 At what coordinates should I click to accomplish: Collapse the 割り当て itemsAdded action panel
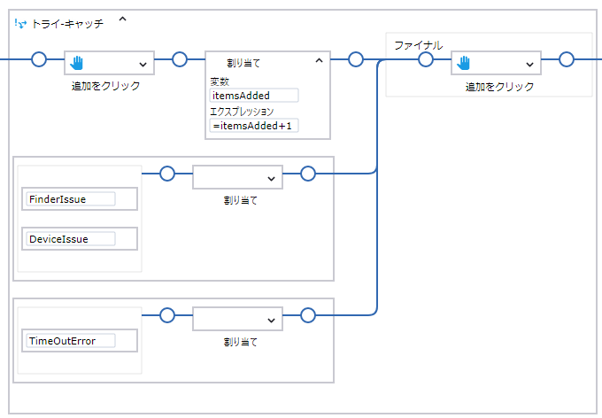point(319,60)
